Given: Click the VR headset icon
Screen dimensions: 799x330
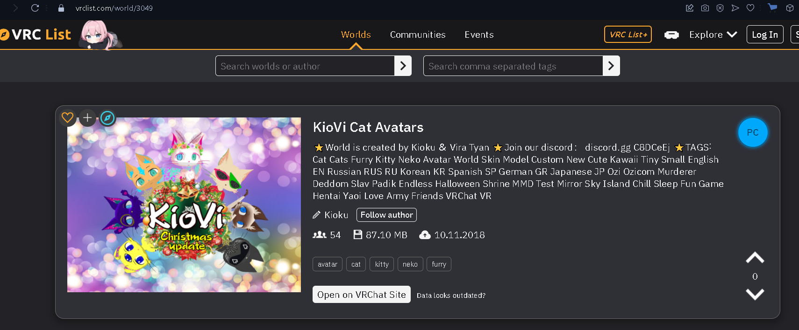Looking at the screenshot, I should [x=671, y=35].
